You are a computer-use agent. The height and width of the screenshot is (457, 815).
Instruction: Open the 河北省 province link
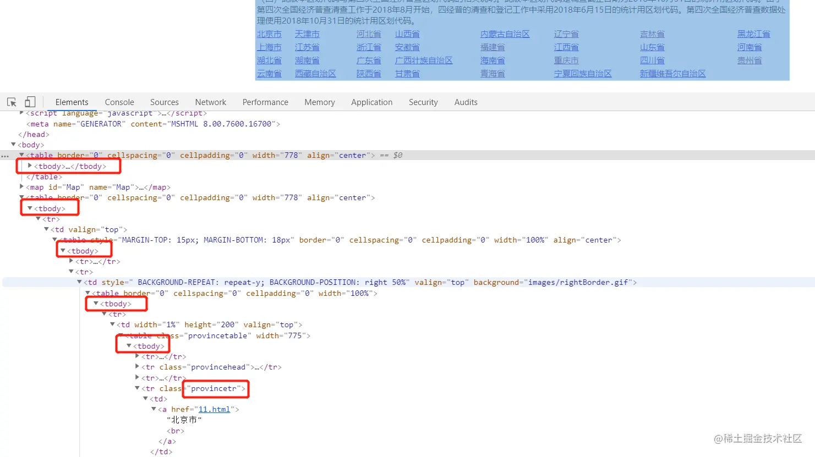coord(369,34)
